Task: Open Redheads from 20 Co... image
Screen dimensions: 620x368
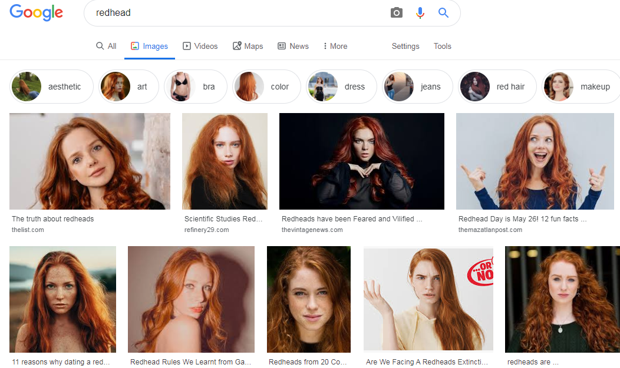Action: click(309, 299)
